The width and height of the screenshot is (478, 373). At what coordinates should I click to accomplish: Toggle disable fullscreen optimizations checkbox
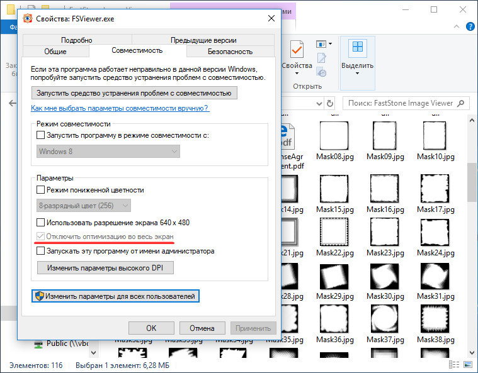point(40,237)
